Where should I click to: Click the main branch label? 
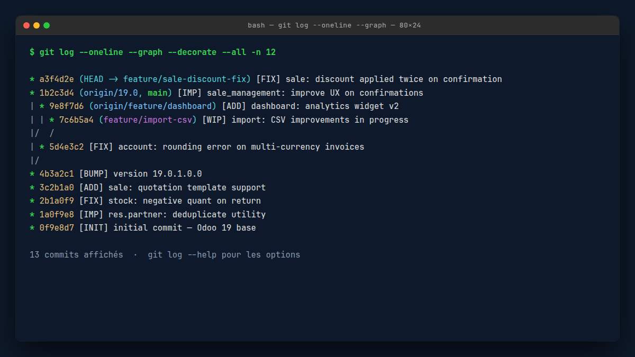pyautogui.click(x=158, y=93)
